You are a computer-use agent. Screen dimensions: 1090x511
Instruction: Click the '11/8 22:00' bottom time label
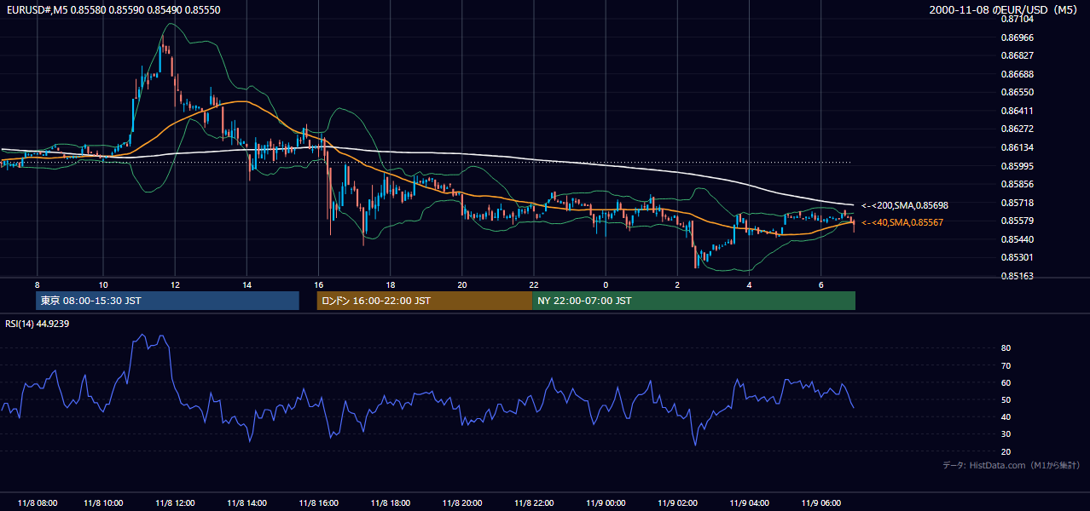(x=534, y=502)
